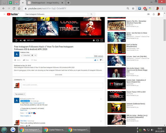Enter fullscreen on the video player

(102, 40)
